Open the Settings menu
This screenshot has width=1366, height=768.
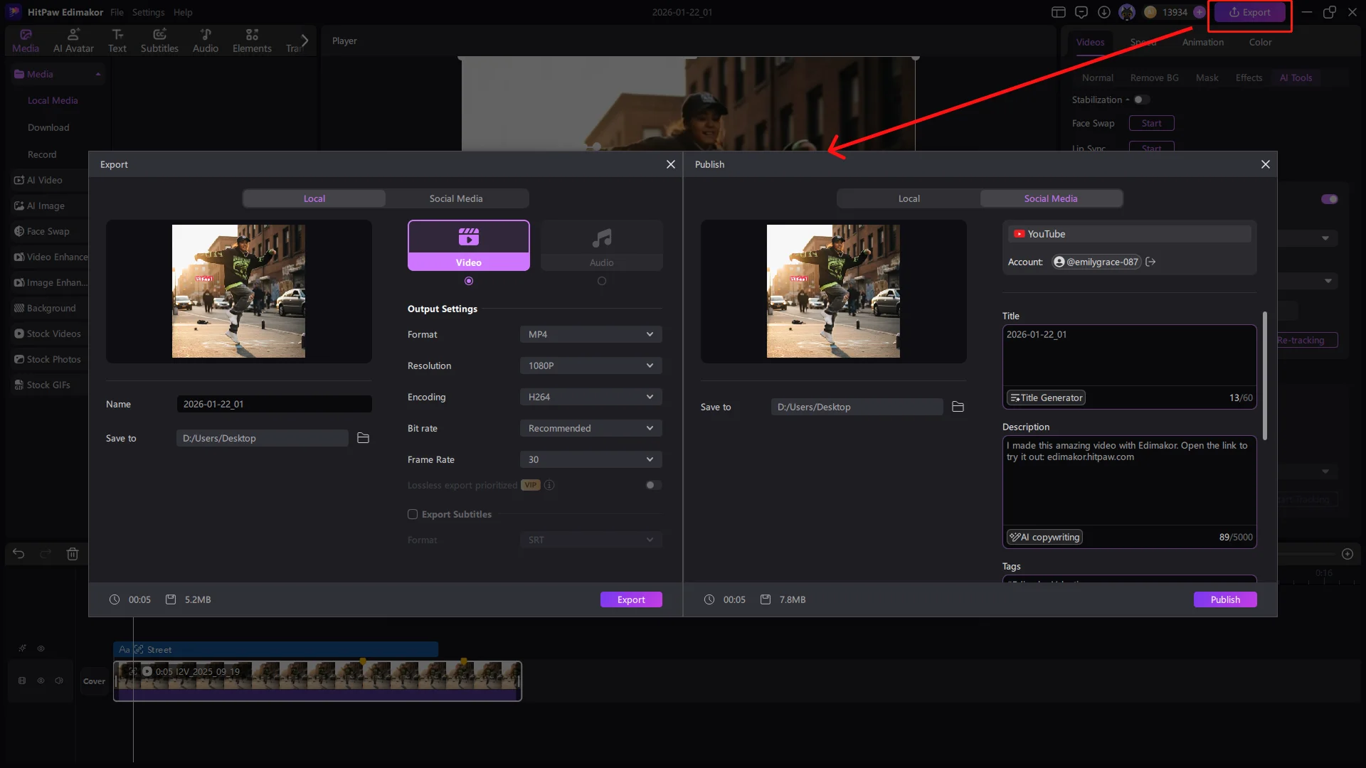coord(149,12)
